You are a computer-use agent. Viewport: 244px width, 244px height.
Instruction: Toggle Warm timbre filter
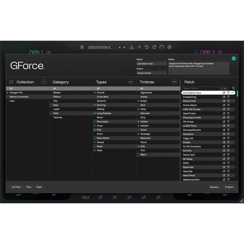click(158, 155)
